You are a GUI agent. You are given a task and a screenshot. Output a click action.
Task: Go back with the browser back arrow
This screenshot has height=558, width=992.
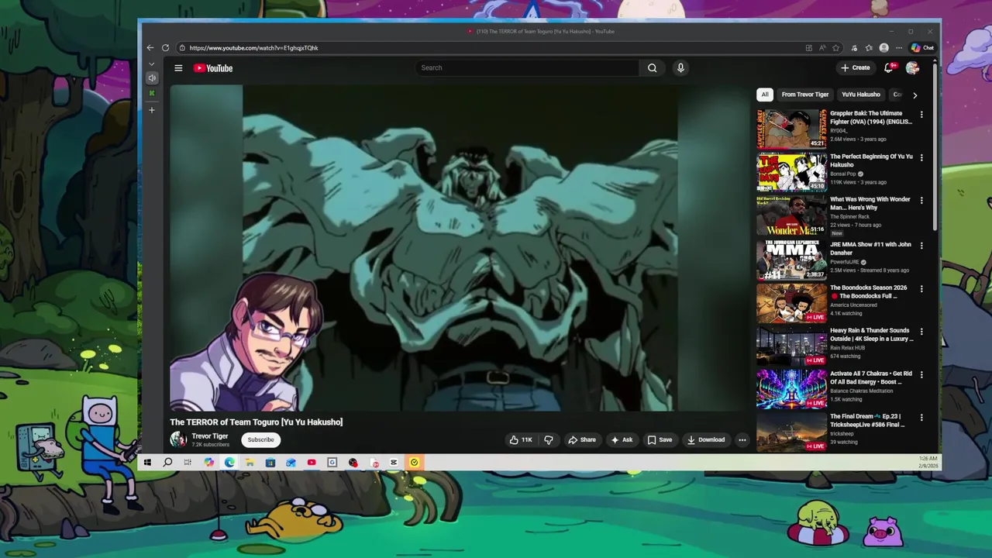(150, 48)
